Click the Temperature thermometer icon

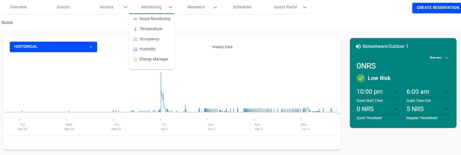pyautogui.click(x=135, y=29)
